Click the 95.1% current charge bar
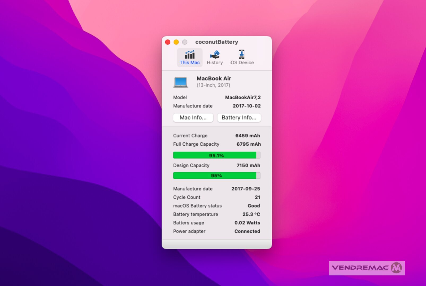This screenshot has width=426, height=286. click(216, 155)
